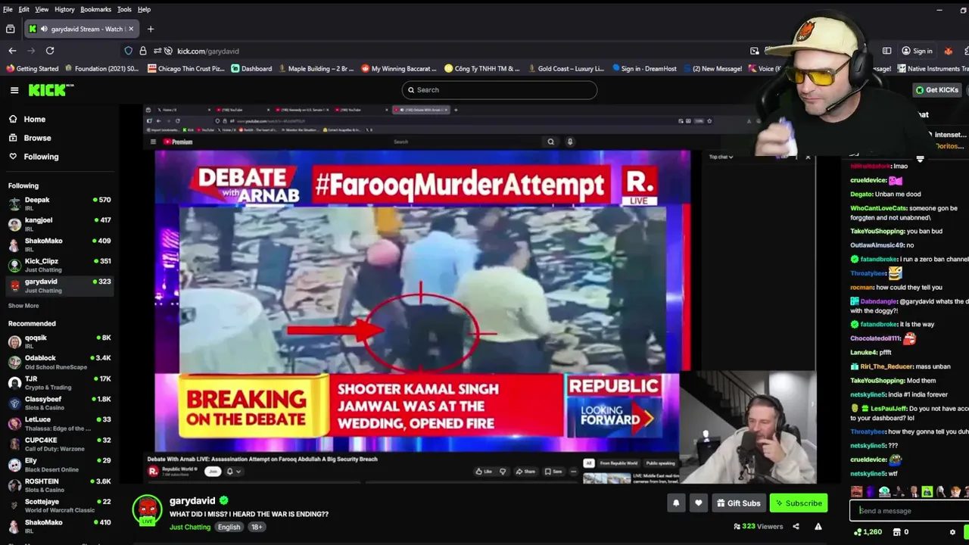The image size is (969, 545).
Task: Open Browse in sidebar
Action: [x=37, y=138]
